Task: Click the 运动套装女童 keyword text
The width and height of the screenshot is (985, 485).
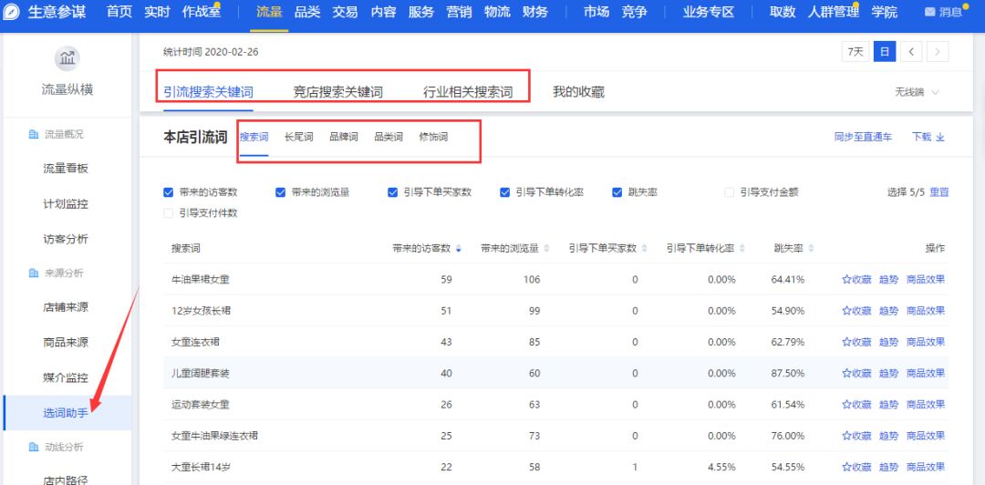Action: pyautogui.click(x=201, y=405)
